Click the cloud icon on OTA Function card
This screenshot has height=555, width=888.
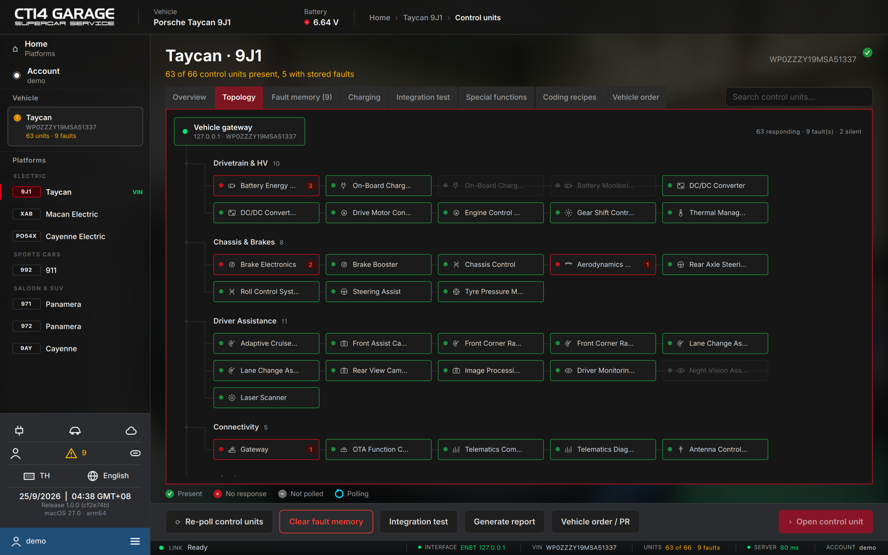pyautogui.click(x=344, y=450)
